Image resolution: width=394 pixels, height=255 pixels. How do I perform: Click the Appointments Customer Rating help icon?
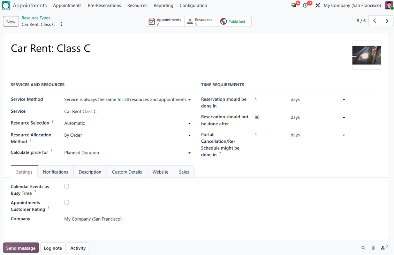(x=48, y=208)
